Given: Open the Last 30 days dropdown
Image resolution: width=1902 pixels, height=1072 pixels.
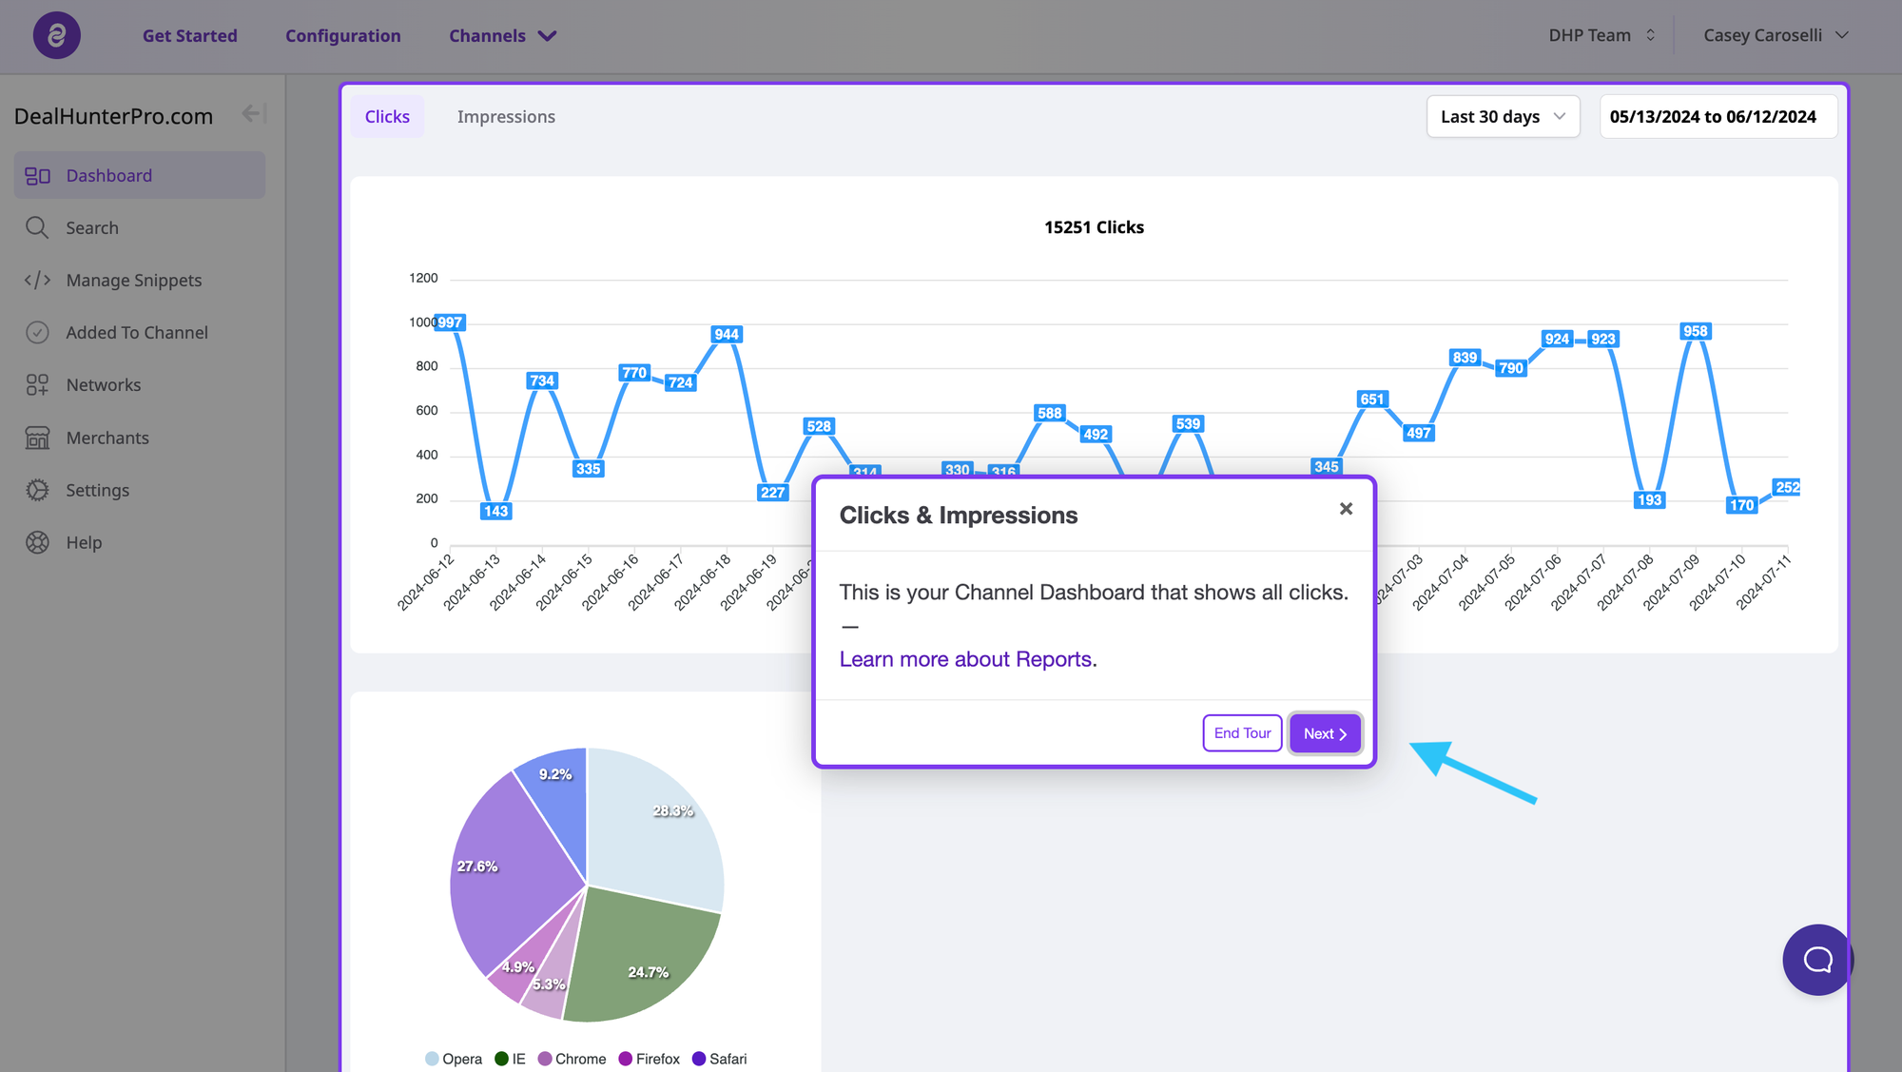Looking at the screenshot, I should tap(1503, 117).
